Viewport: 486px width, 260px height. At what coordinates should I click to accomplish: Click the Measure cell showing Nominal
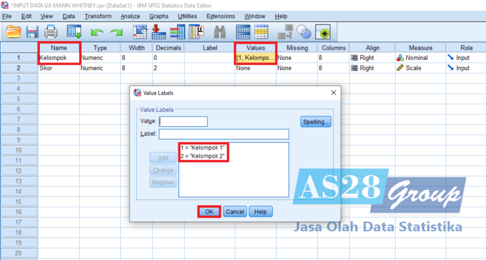(420, 57)
